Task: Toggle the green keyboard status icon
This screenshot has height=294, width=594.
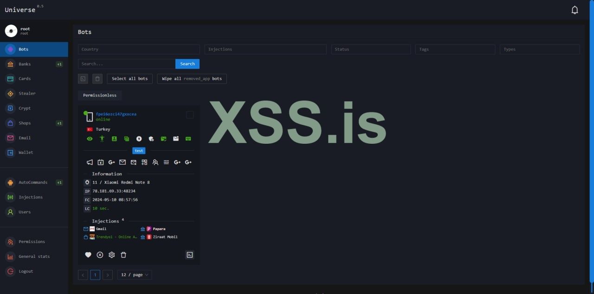Action: 188,139
